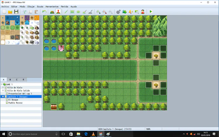
Task: Open Task View from the taskbar
Action: click(63, 134)
